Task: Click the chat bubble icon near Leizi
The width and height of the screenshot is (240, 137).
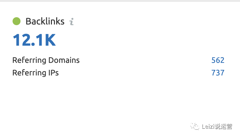Action: tap(195, 126)
